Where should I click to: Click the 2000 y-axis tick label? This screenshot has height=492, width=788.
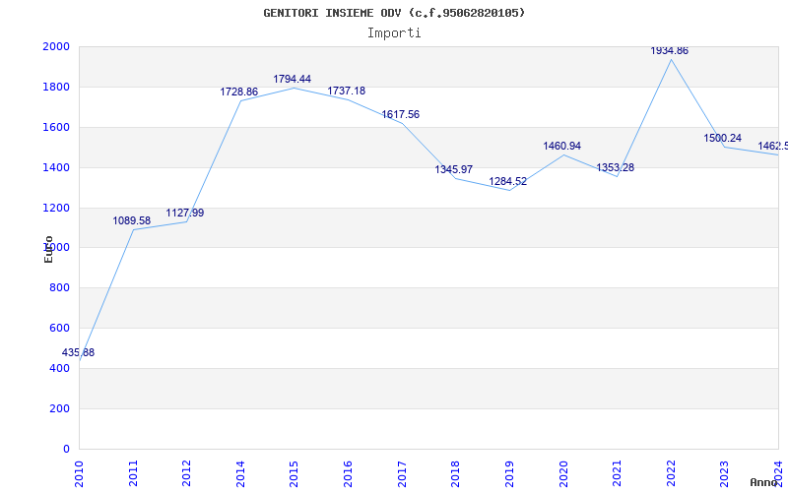(56, 46)
